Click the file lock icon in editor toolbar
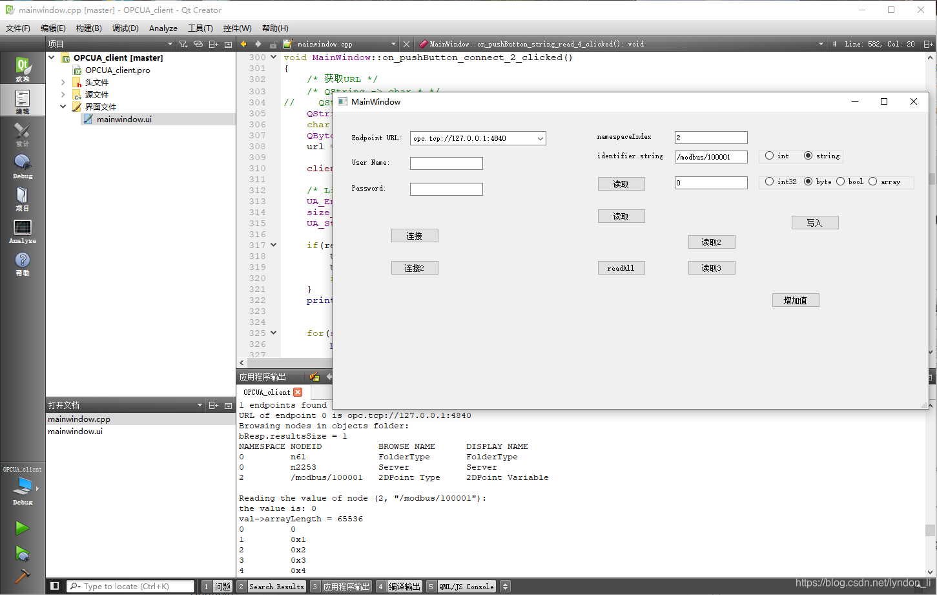Screen dimensions: 937x595 click(x=274, y=44)
